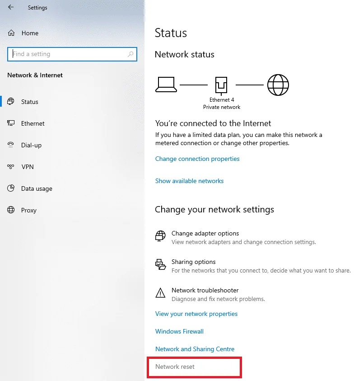
Task: Click the Sharing options printer icon
Action: click(160, 264)
